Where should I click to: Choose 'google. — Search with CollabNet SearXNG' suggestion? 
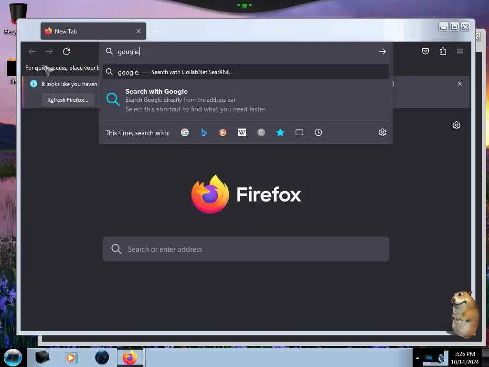(x=246, y=72)
